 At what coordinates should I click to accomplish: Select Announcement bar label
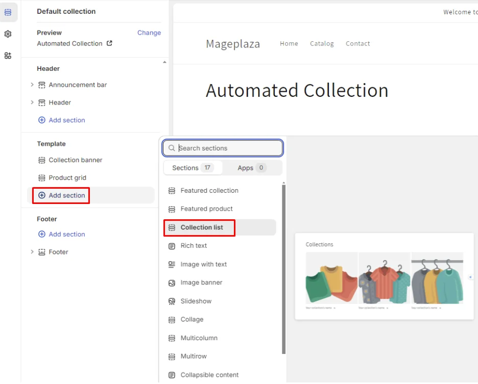pos(78,85)
